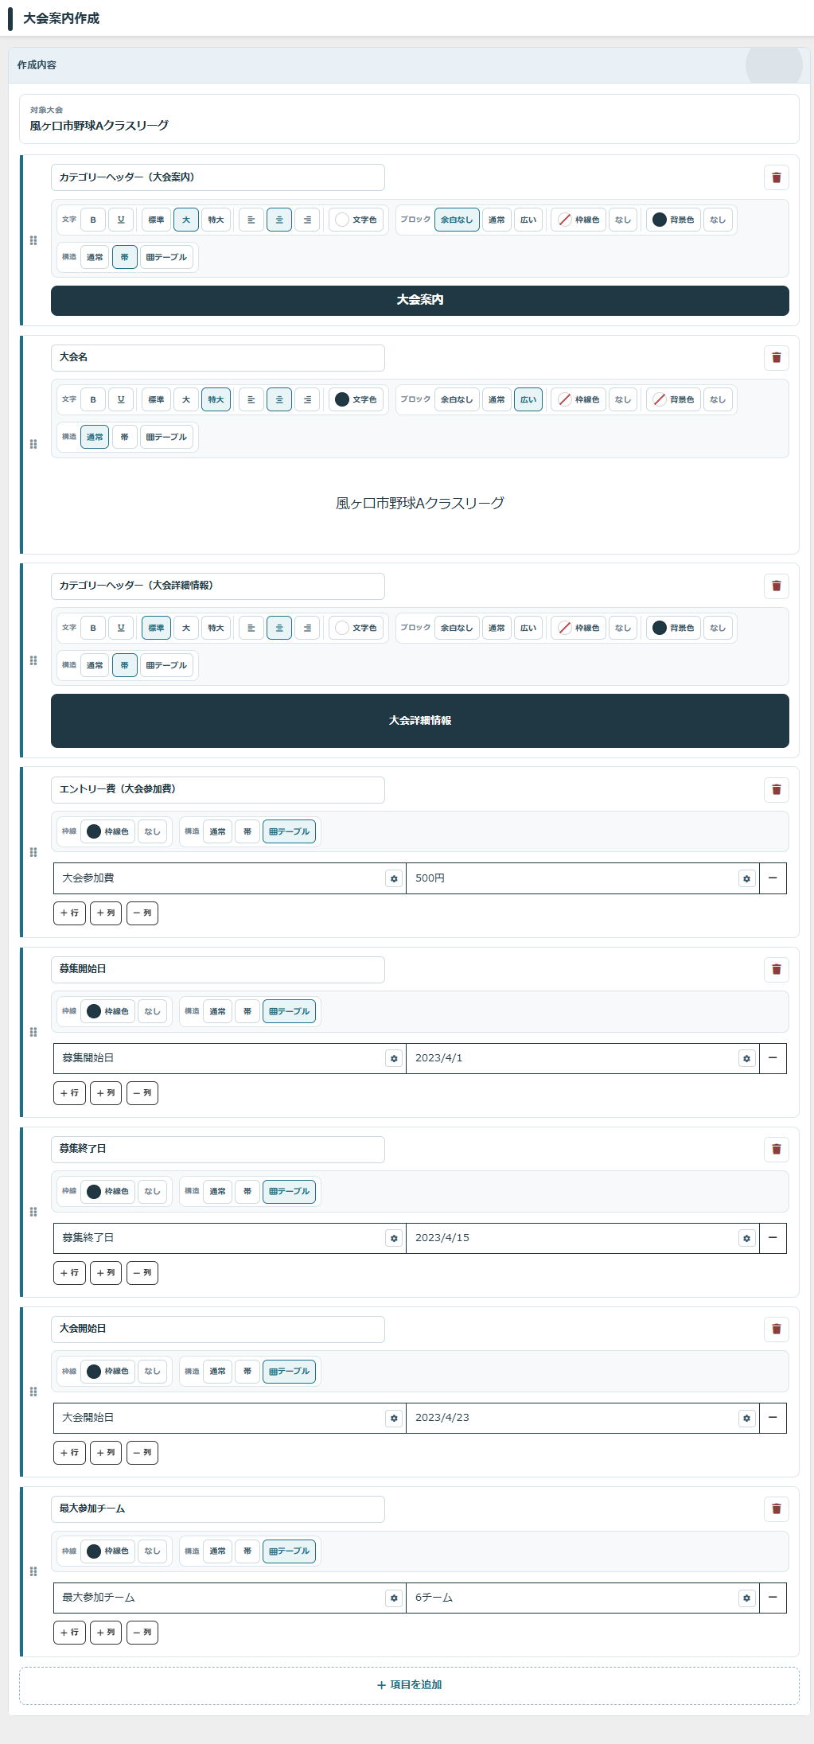Switch 大会案内 header structure to 通常
The image size is (814, 1744).
point(95,257)
